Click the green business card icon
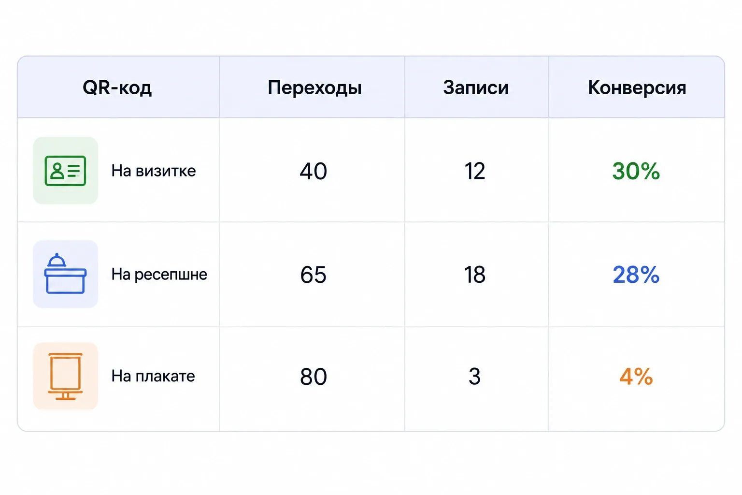The height and width of the screenshot is (495, 742). 65,171
